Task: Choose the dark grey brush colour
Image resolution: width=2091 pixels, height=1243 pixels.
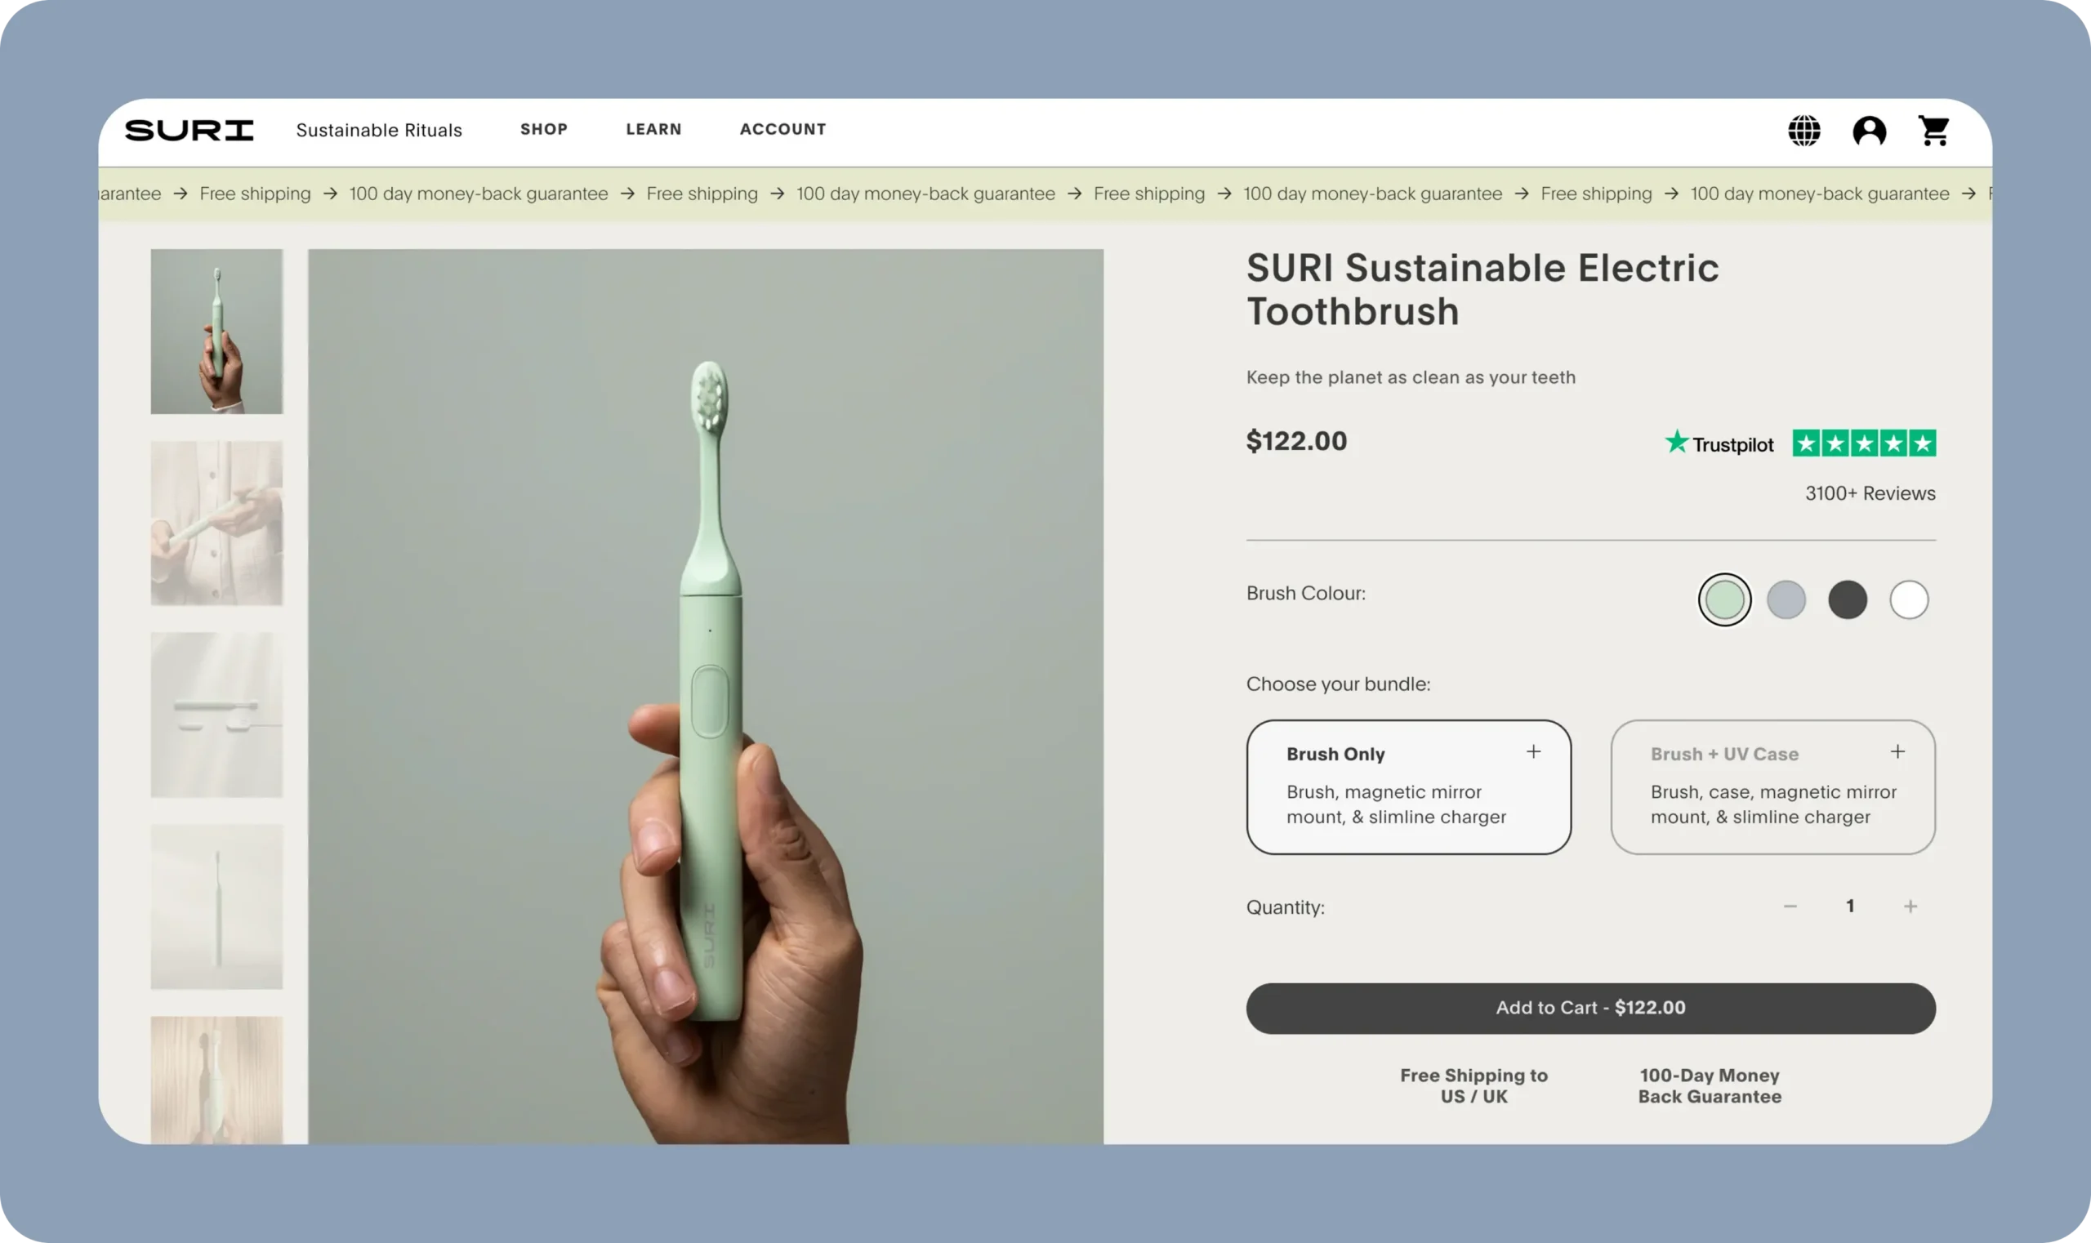Action: [1848, 599]
